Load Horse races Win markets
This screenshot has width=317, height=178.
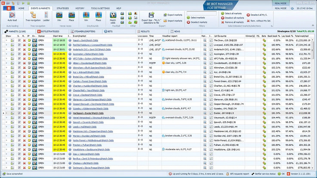pyautogui.click(x=59, y=17)
